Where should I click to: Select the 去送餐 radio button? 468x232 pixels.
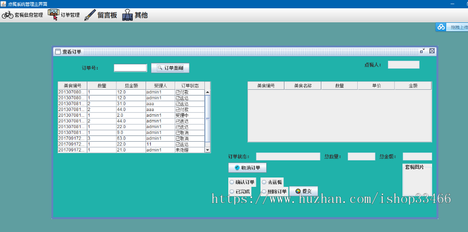(271, 182)
